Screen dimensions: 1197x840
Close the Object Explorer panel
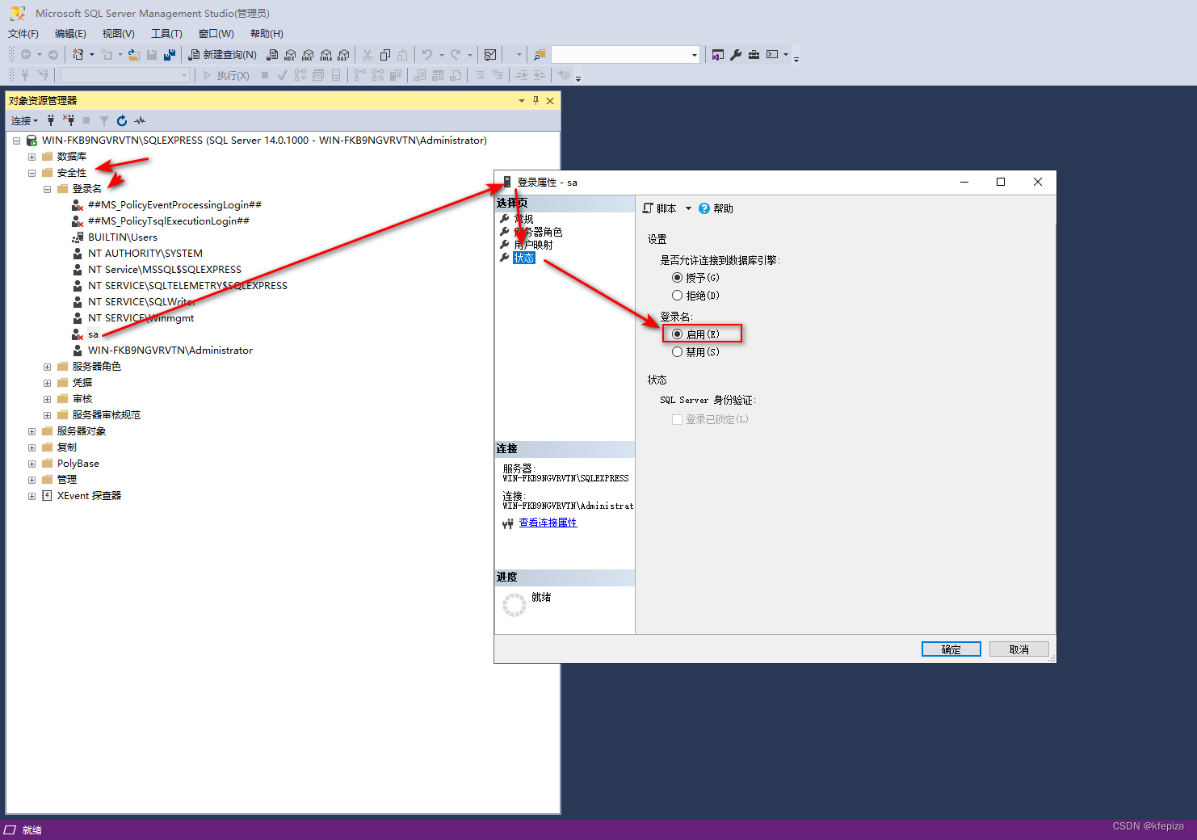(x=550, y=100)
